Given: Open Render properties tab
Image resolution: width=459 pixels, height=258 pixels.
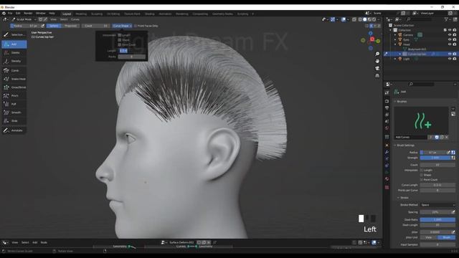Looking at the screenshot, I should [387, 101].
